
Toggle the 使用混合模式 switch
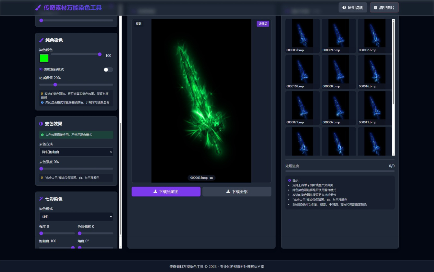pos(108,70)
